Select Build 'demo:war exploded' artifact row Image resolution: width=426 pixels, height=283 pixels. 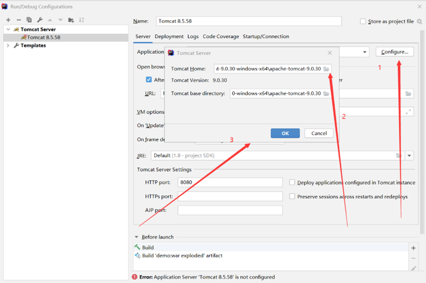point(271,255)
